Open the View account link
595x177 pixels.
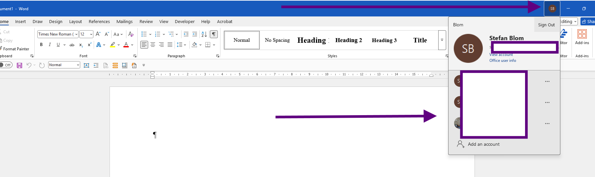pyautogui.click(x=501, y=55)
